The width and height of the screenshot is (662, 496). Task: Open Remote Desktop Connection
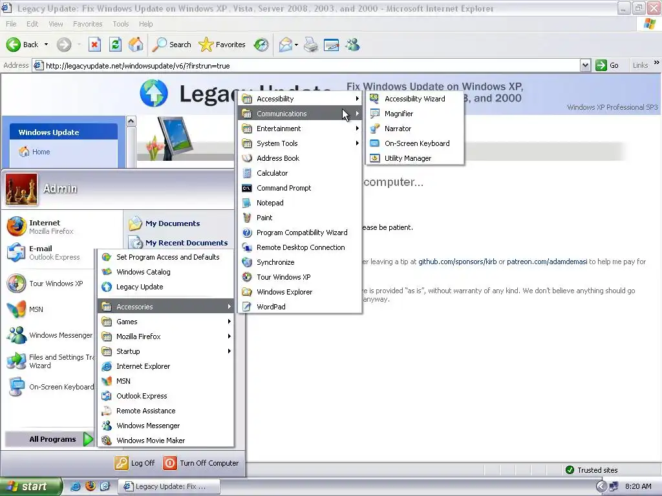(x=300, y=247)
